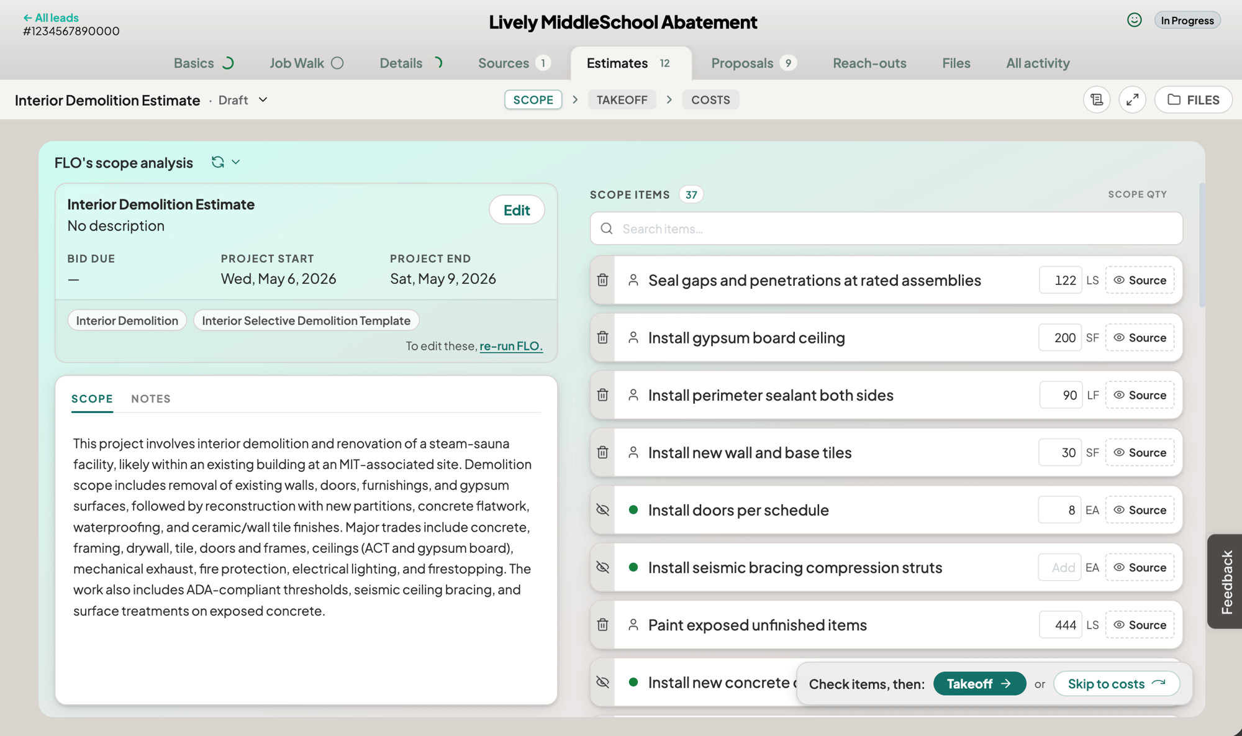Image resolution: width=1242 pixels, height=736 pixels.
Task: Expand the estimate to fullscreen view
Action: [1133, 100]
